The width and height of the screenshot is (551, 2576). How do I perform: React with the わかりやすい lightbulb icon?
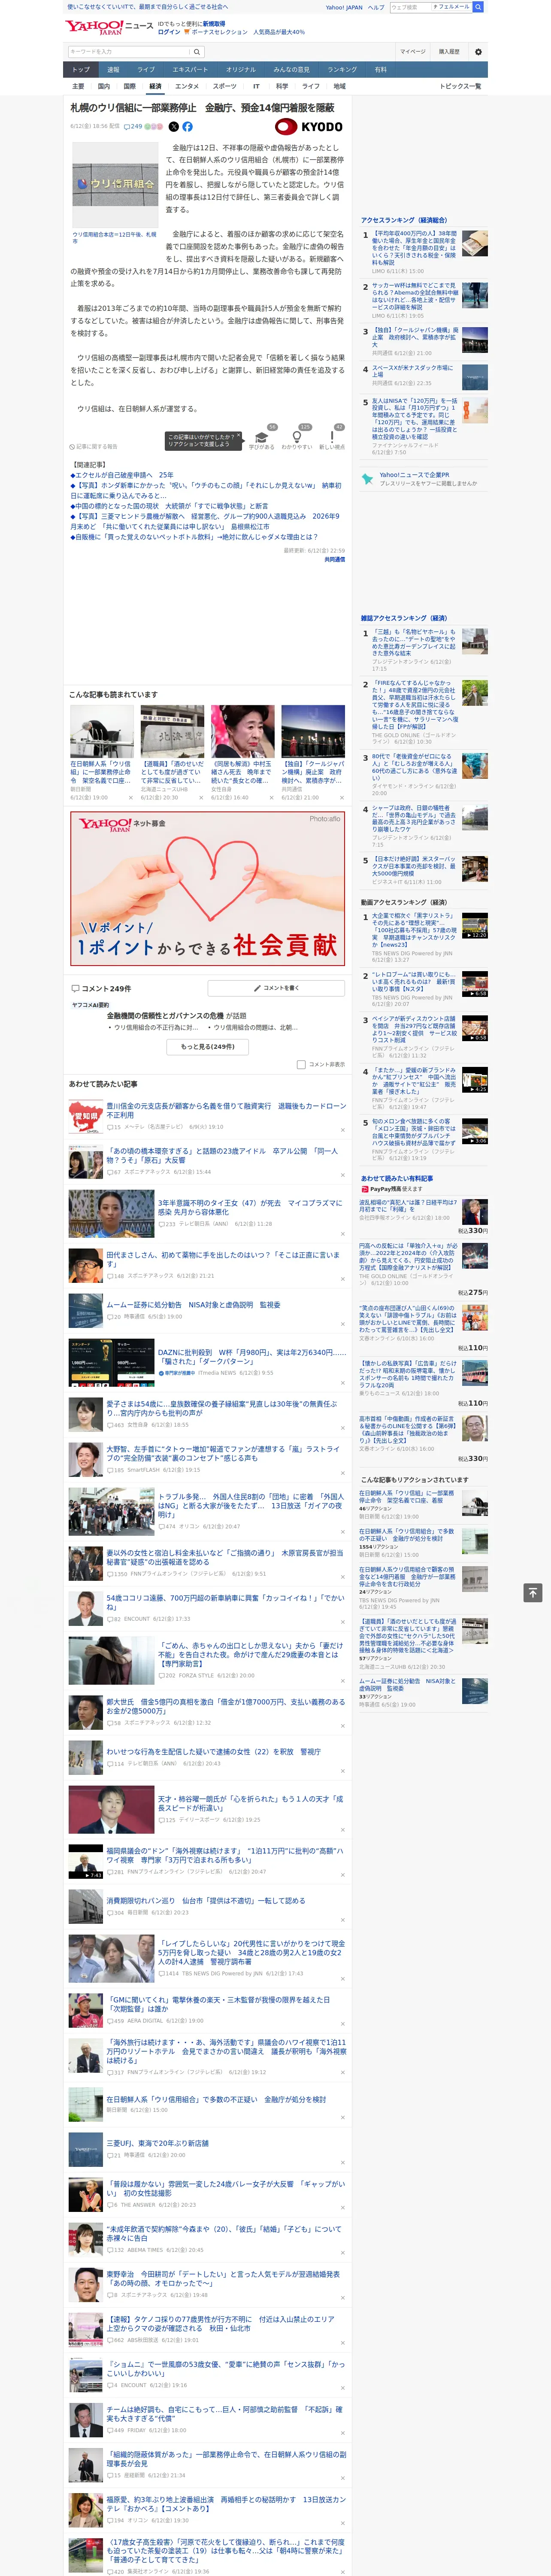[x=297, y=437]
